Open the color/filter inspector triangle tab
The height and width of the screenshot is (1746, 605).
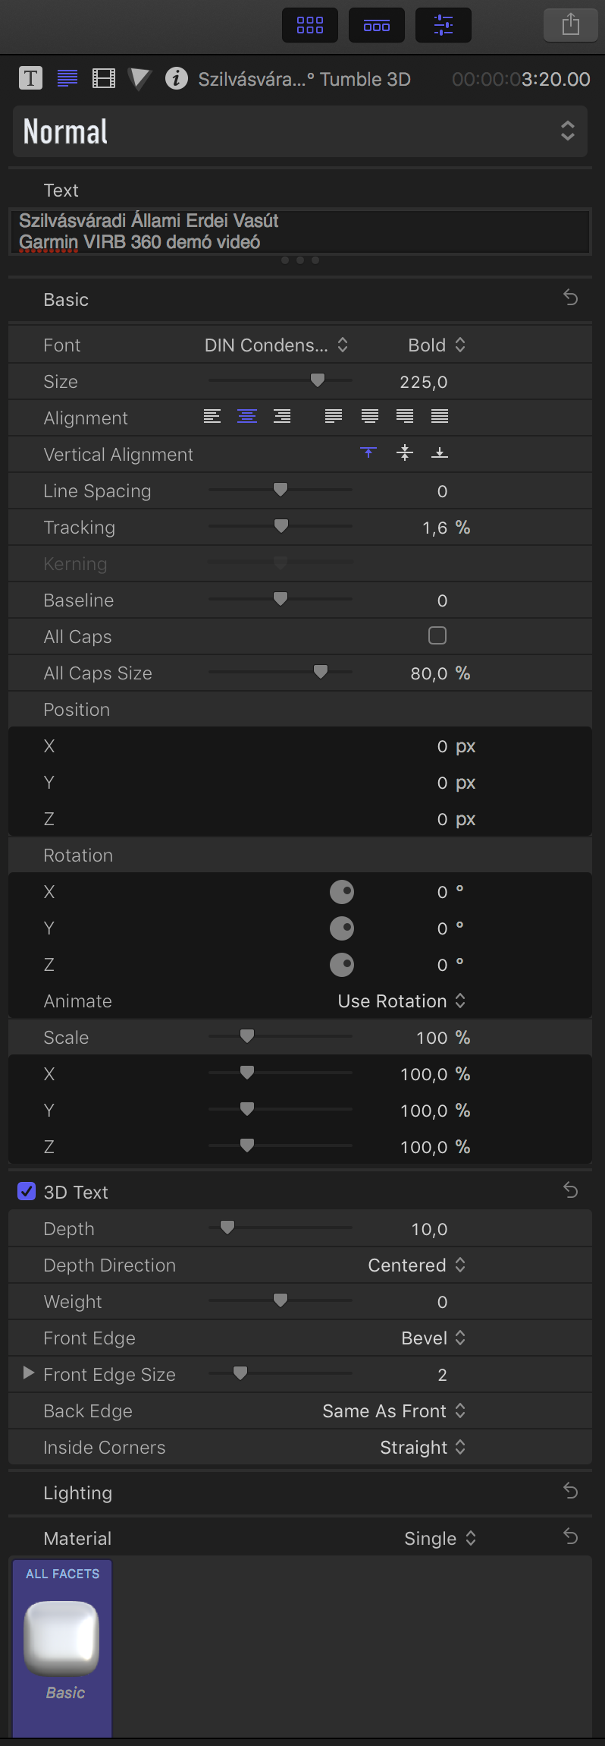click(x=139, y=78)
